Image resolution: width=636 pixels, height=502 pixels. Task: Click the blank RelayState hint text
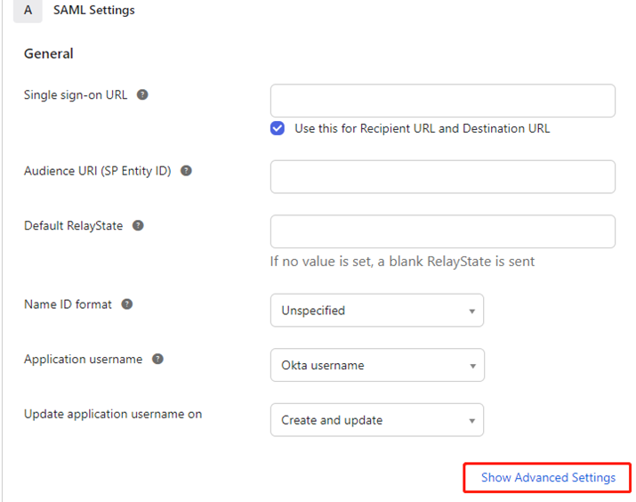pyautogui.click(x=402, y=262)
